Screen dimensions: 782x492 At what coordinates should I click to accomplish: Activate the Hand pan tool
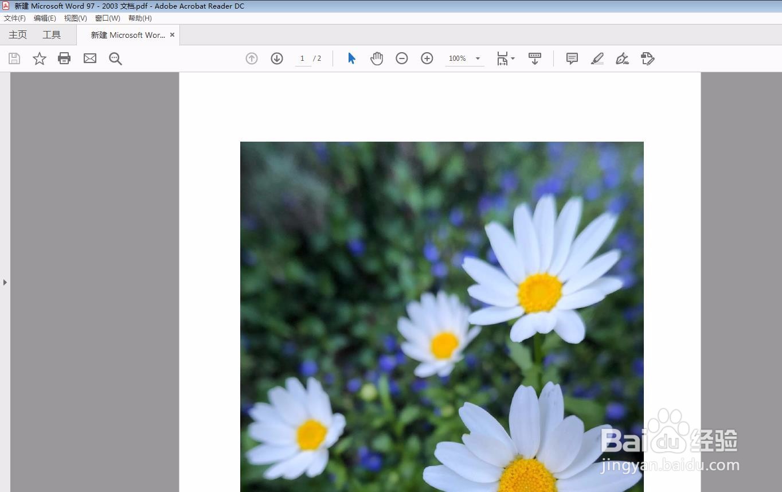point(377,58)
